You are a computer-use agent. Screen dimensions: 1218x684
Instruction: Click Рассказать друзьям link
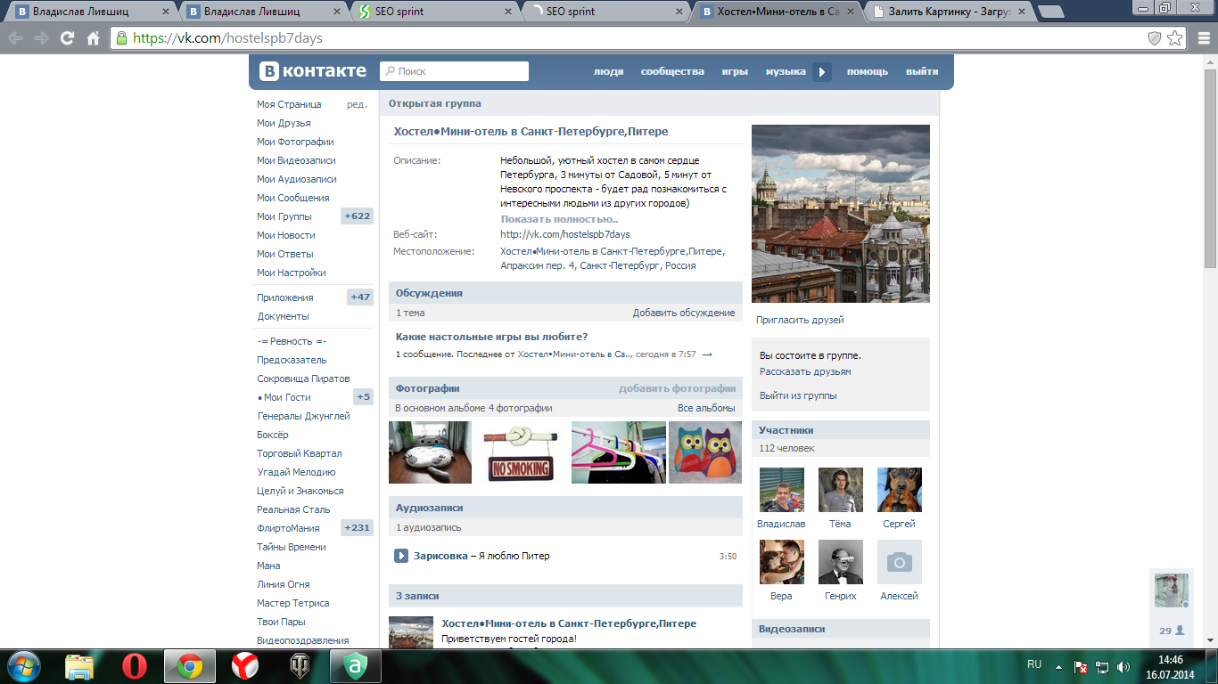805,371
